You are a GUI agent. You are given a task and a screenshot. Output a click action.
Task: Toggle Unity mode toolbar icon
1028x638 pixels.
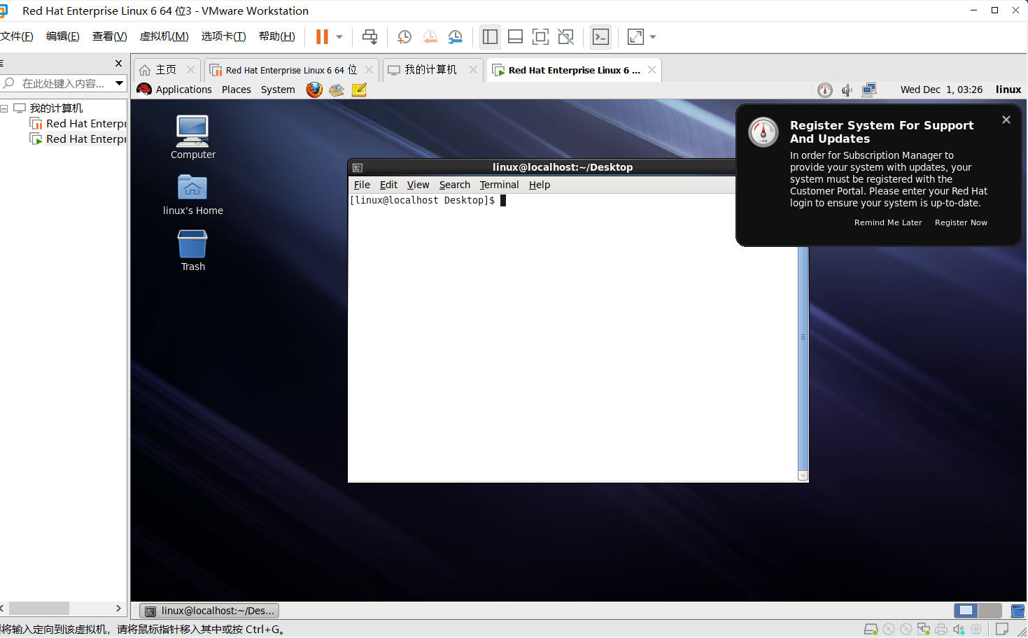click(565, 37)
